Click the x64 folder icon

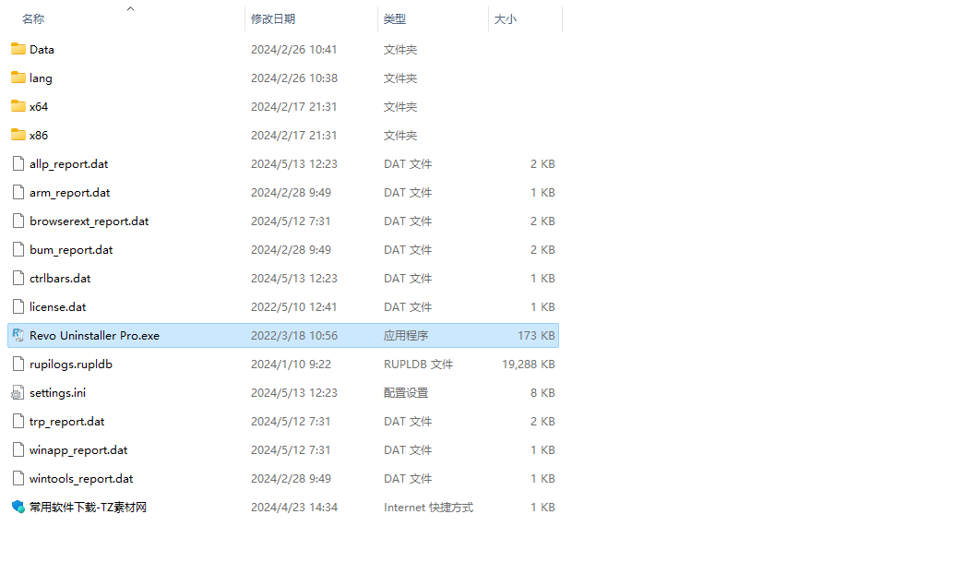(18, 106)
